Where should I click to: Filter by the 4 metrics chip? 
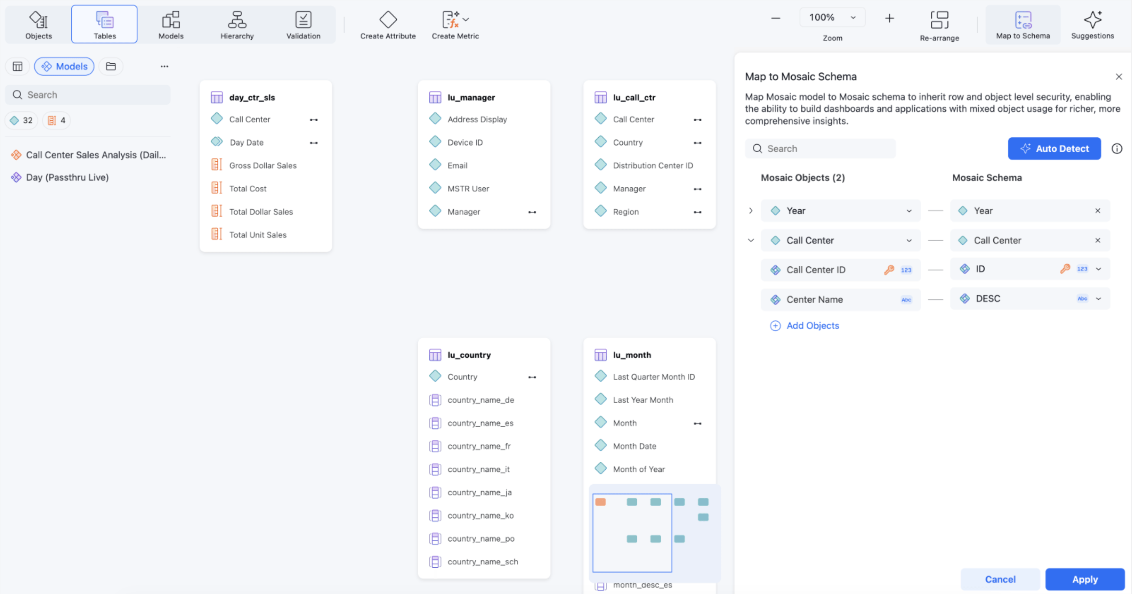56,120
